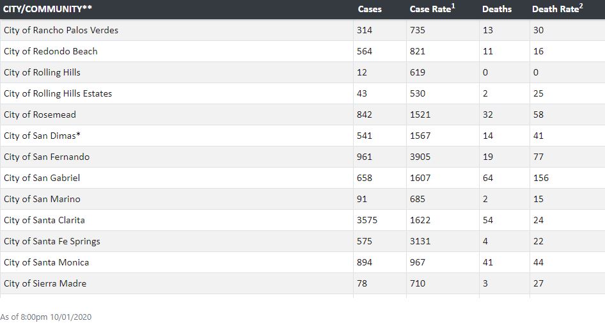The width and height of the screenshot is (605, 323).
Task: Click the City of Sierra Madre entry
Action: click(x=45, y=283)
